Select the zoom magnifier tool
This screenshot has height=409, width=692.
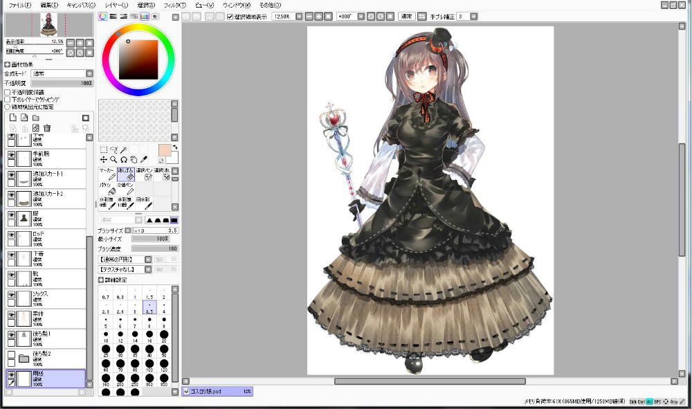pos(113,159)
